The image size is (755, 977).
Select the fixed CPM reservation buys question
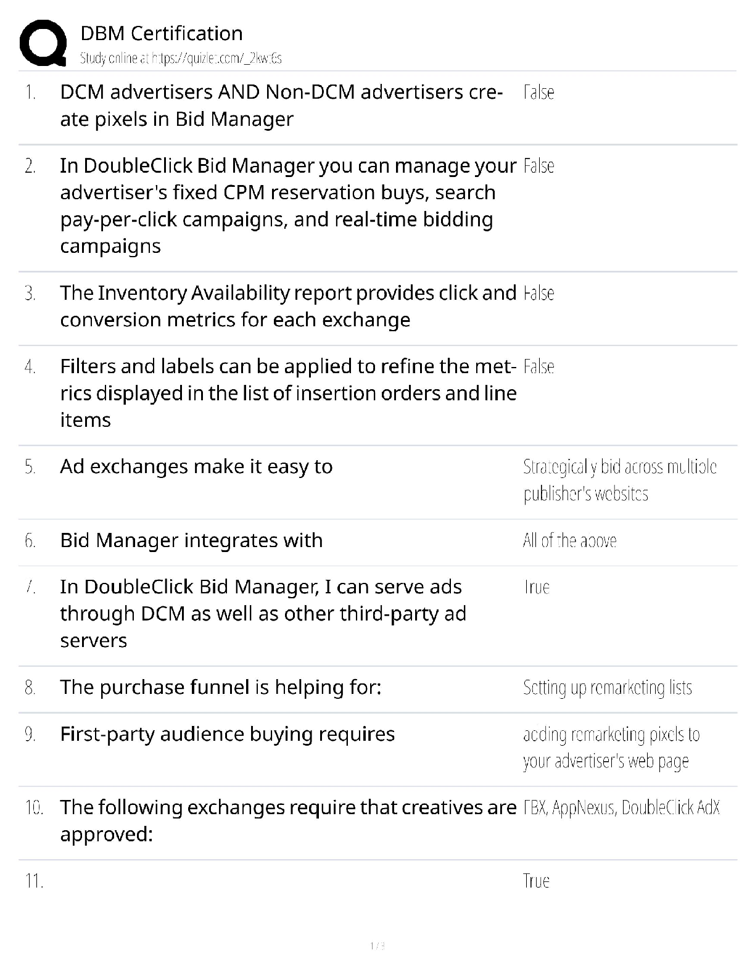point(287,205)
